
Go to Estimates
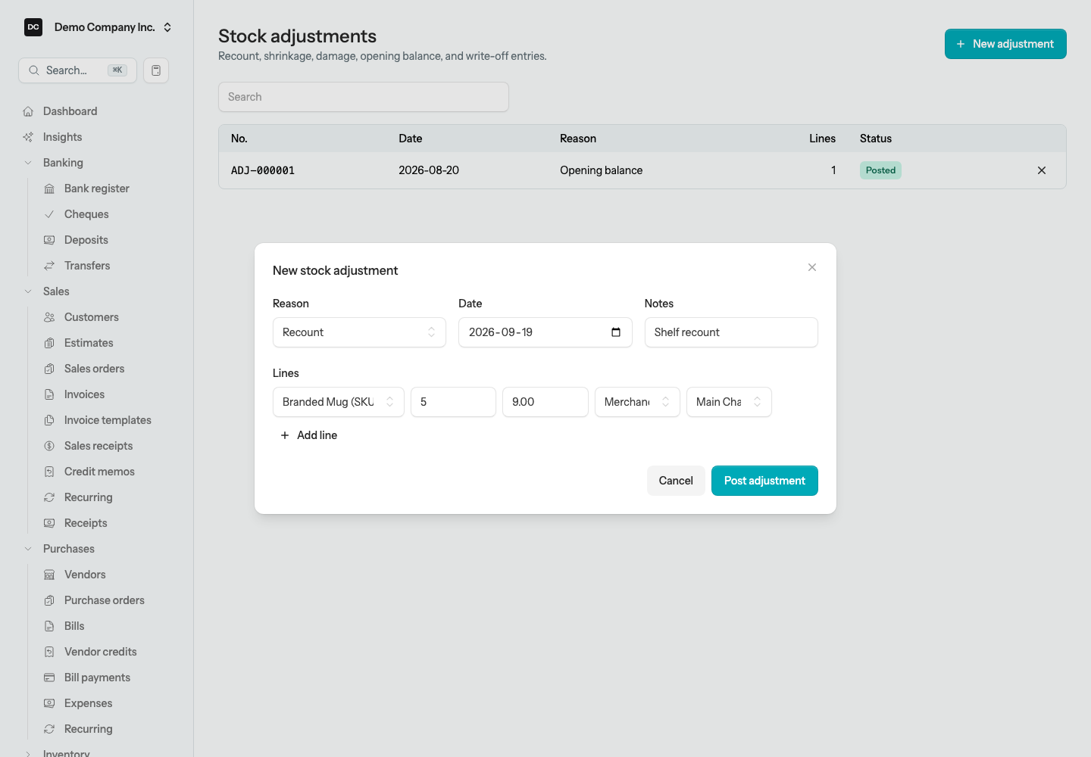coord(89,343)
